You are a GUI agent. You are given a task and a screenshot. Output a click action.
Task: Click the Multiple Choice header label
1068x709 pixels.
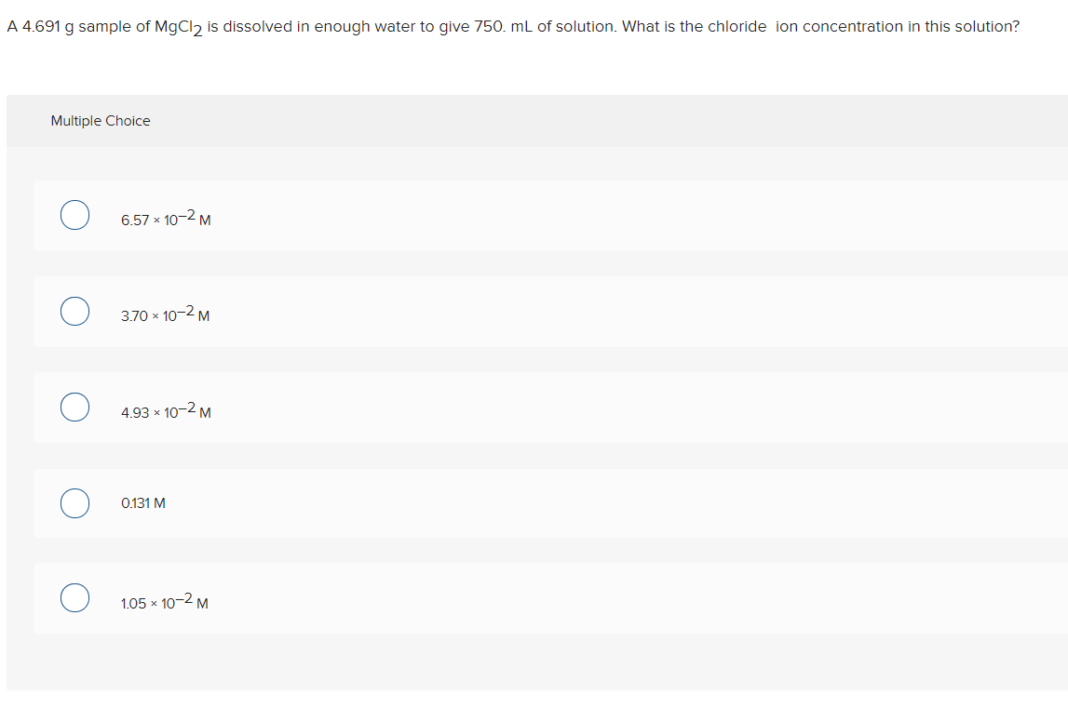tap(100, 120)
